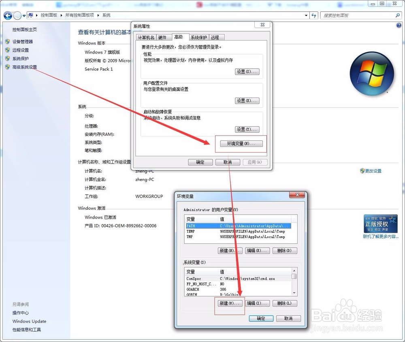405x342 pixels.
Task: Open the address bar history dropdown
Action: click(307, 15)
